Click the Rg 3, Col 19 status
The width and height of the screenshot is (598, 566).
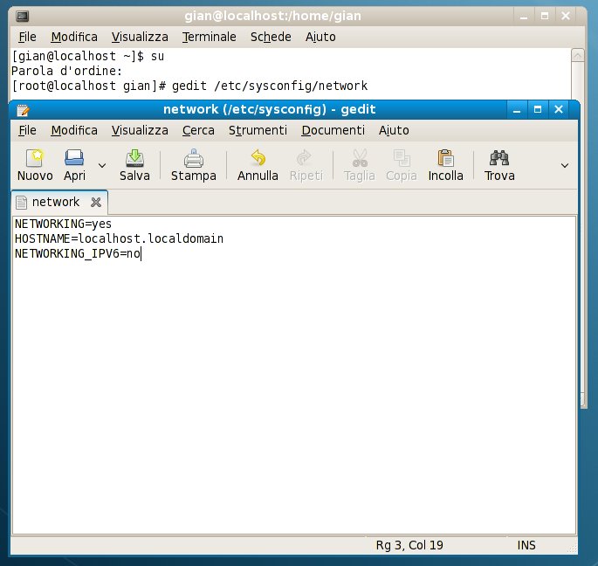tap(409, 545)
